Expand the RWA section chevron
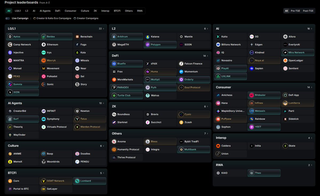This screenshot has width=320, height=196. (311, 165)
